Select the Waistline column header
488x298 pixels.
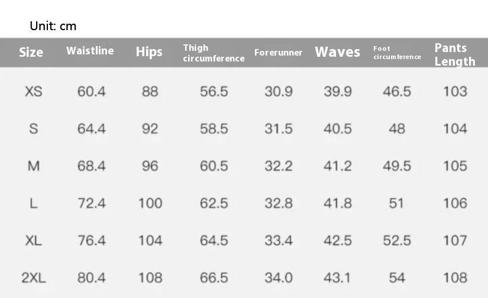(x=90, y=51)
